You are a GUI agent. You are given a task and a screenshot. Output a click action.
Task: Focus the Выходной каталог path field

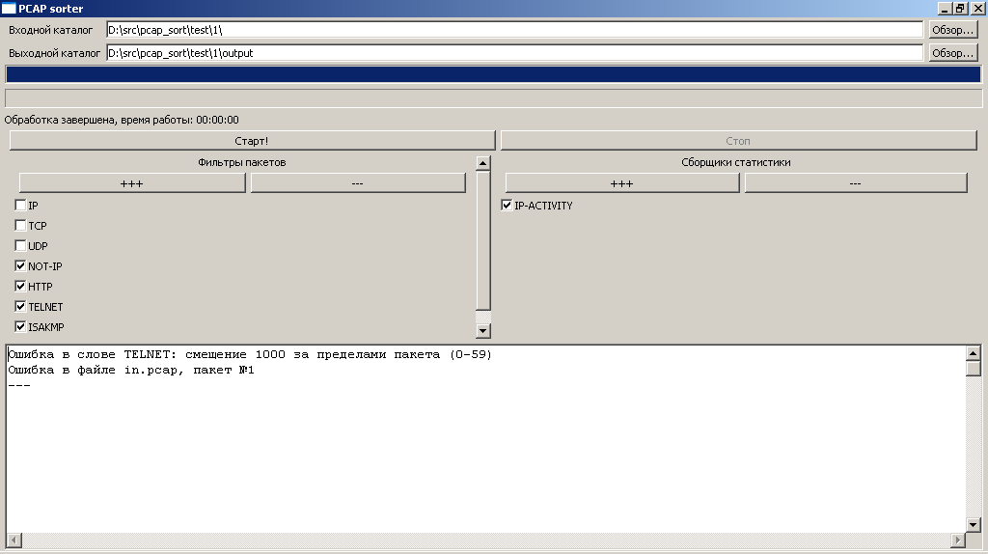click(x=514, y=53)
